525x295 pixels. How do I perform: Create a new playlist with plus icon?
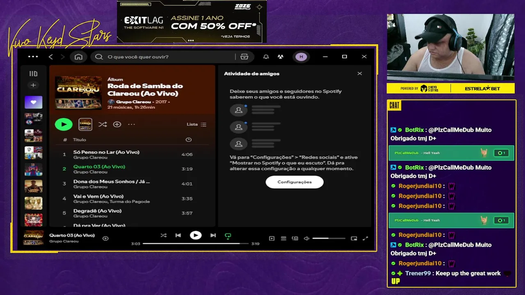33,85
